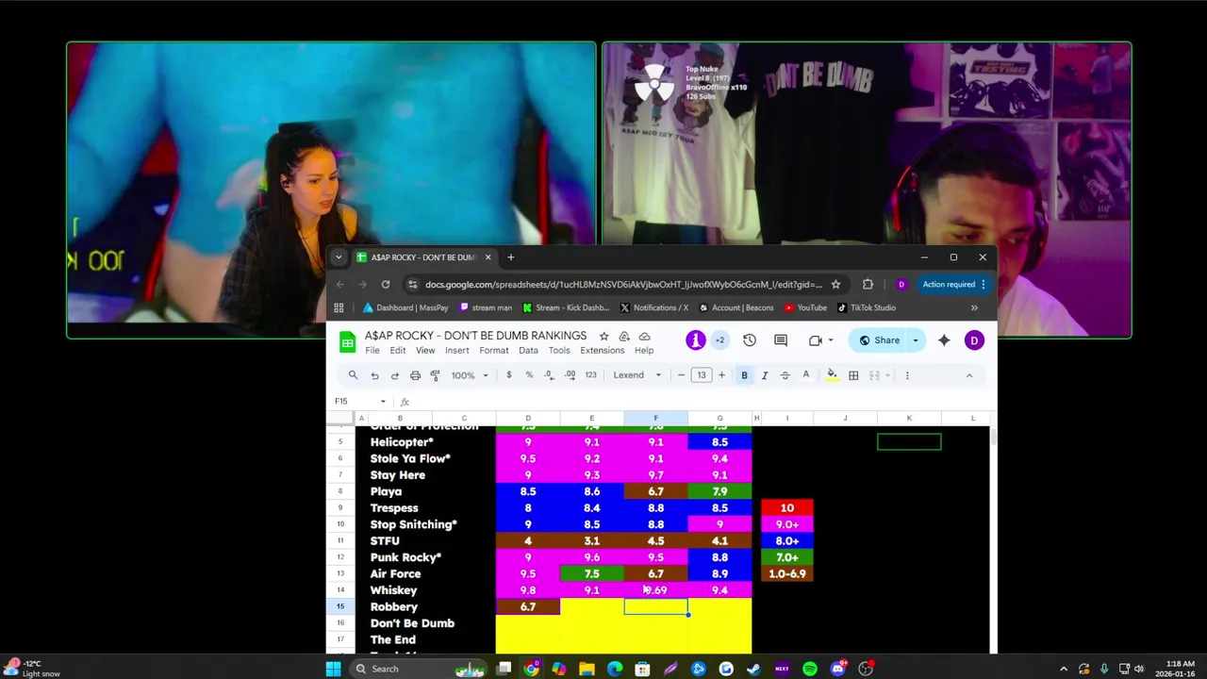Open the Lexend font dropdown
1207x679 pixels.
tap(637, 375)
